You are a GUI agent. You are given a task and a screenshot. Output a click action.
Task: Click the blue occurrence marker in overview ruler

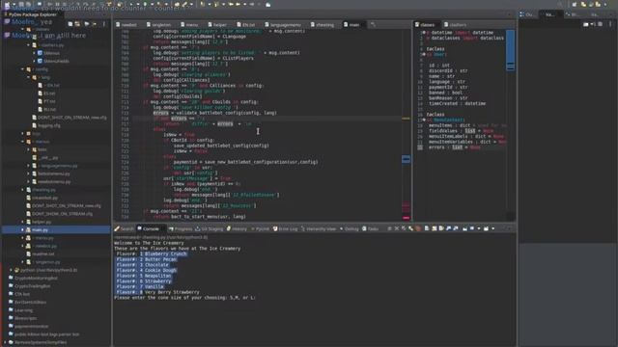[406, 159]
